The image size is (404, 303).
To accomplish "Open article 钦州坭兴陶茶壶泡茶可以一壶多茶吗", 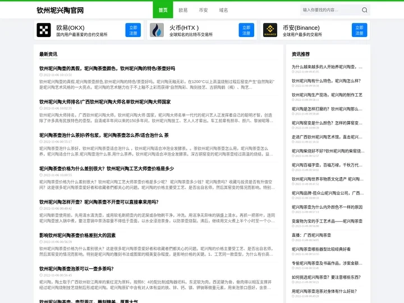I will click(x=76, y=268).
